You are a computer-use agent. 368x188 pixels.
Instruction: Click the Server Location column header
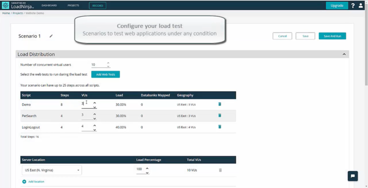[x=34, y=160]
